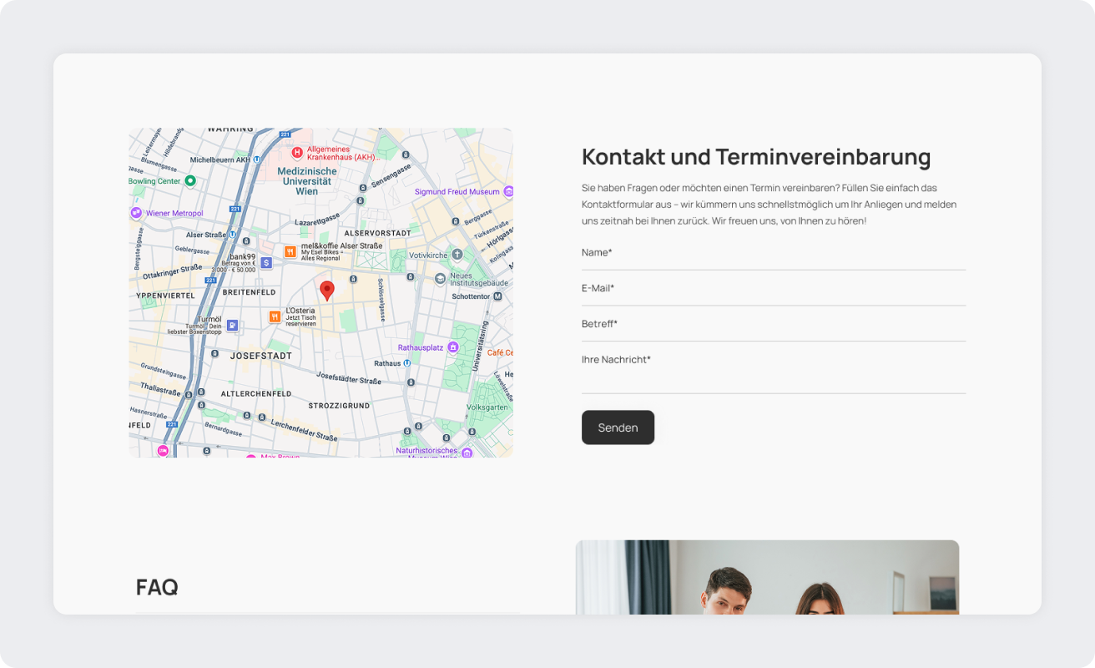Screen dimensions: 1095x668
Task: Click the Allgemeines Krankenhaus hospital marker
Action: (296, 153)
